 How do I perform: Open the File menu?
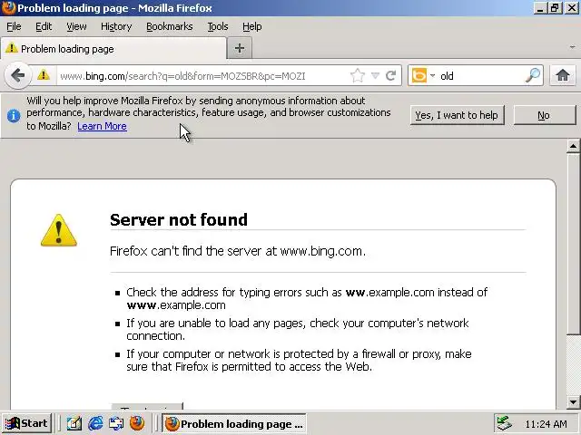coord(14,26)
